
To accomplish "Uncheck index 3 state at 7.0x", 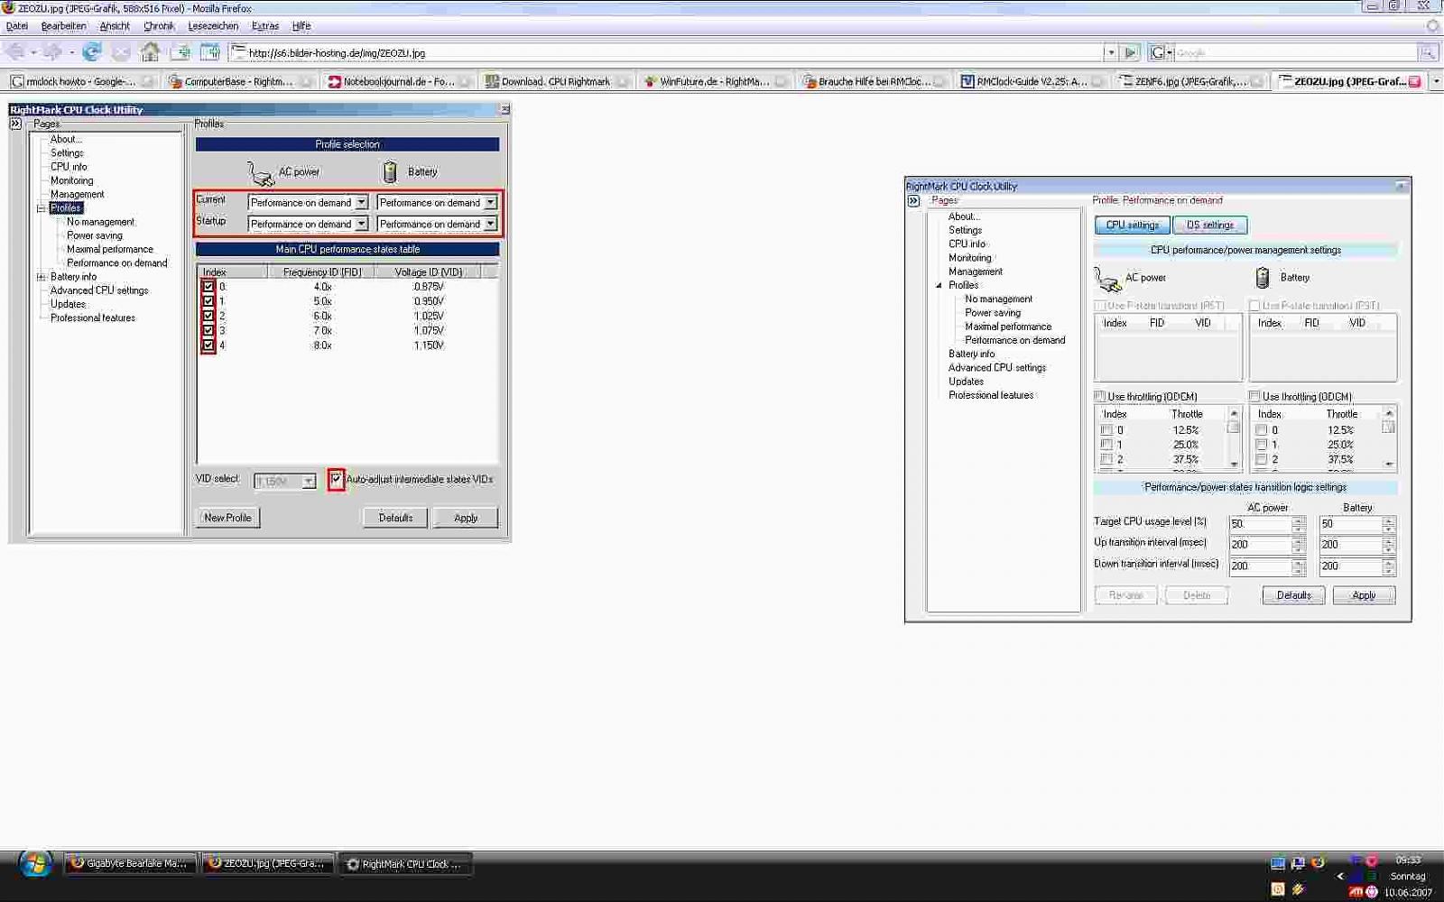I will coord(208,330).
